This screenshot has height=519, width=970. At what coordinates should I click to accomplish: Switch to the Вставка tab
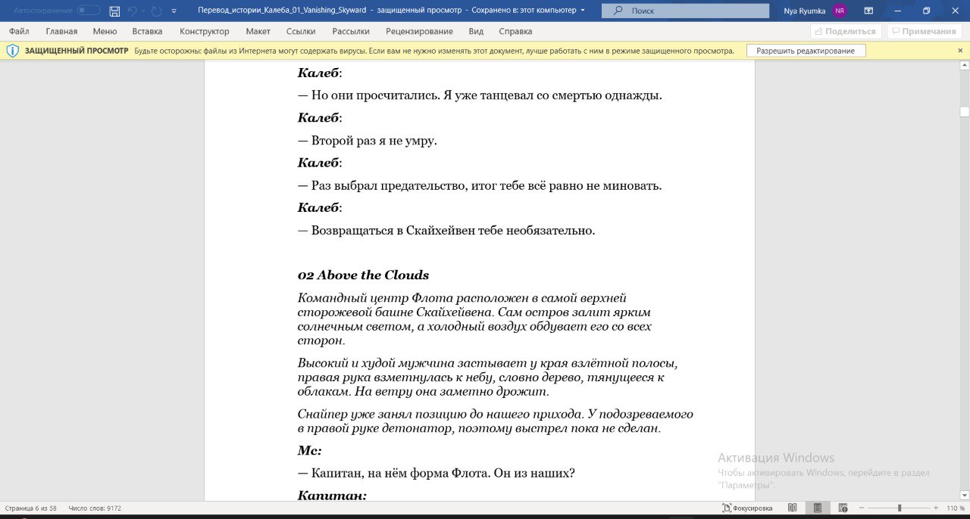tap(147, 31)
